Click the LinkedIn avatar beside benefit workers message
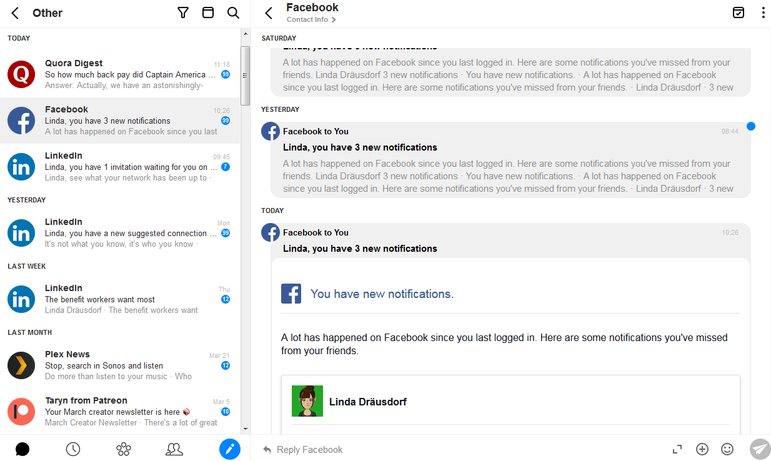Image resolution: width=771 pixels, height=461 pixels. click(x=21, y=299)
